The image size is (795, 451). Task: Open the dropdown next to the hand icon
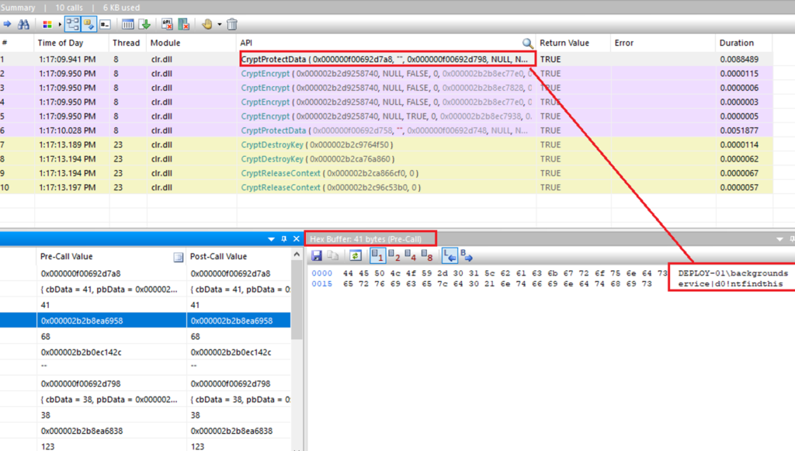(220, 24)
